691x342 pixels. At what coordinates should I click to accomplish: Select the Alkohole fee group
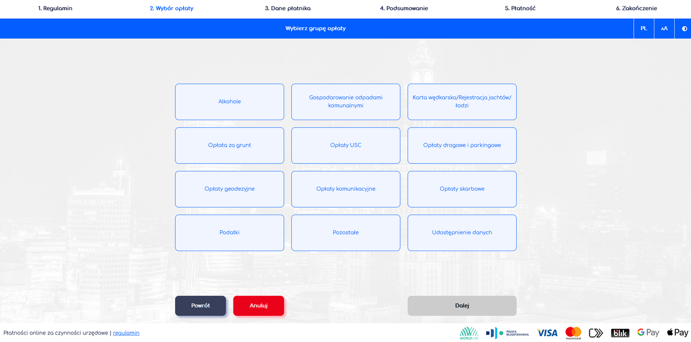[x=230, y=102]
